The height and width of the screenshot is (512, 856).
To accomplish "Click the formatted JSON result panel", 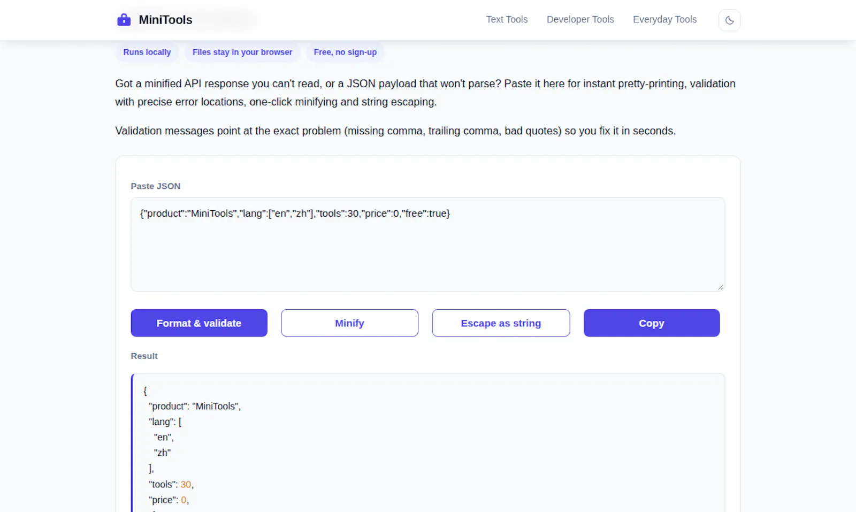I will 427,443.
